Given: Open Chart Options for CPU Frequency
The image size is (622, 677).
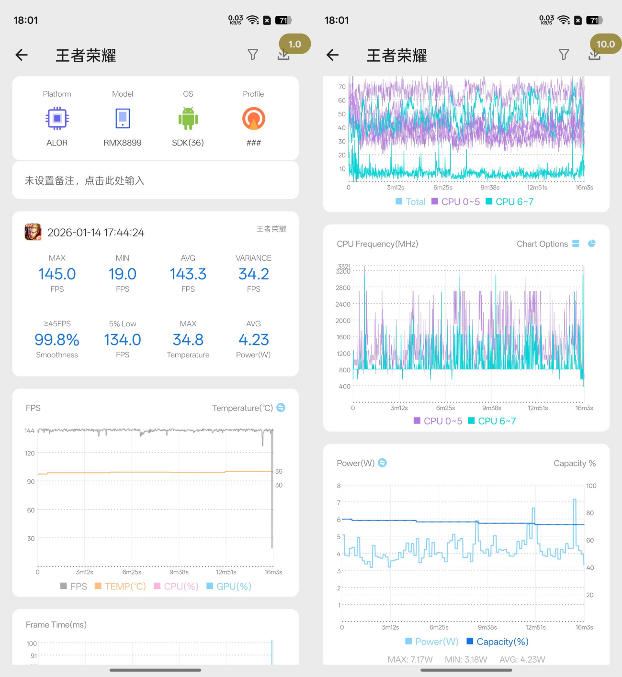Looking at the screenshot, I should 576,244.
